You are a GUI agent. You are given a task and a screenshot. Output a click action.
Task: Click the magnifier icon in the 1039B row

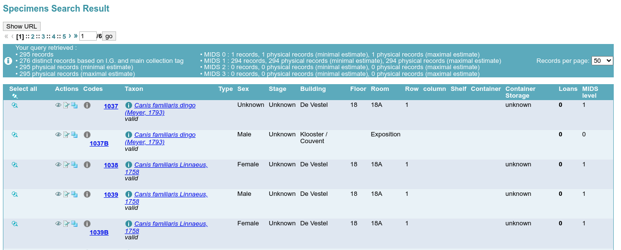click(15, 224)
